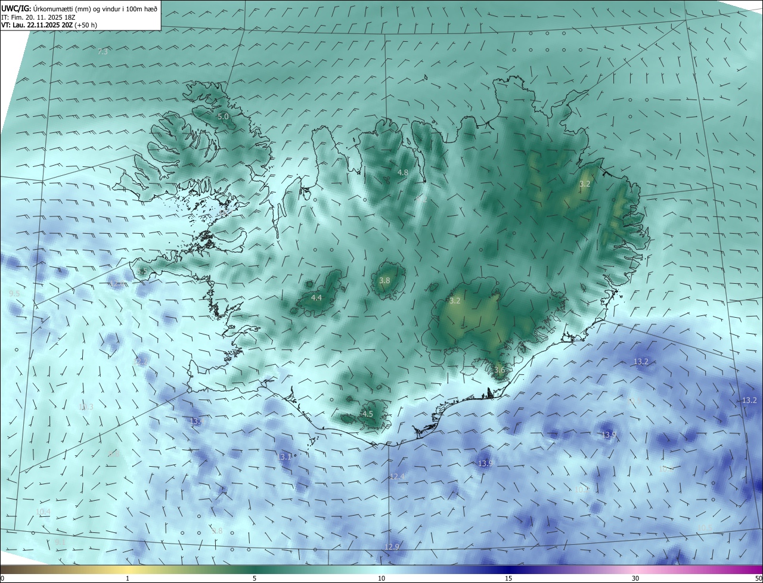The width and height of the screenshot is (763, 583).
Task: Click the colour scale tick label 1
Action: pyautogui.click(x=128, y=578)
